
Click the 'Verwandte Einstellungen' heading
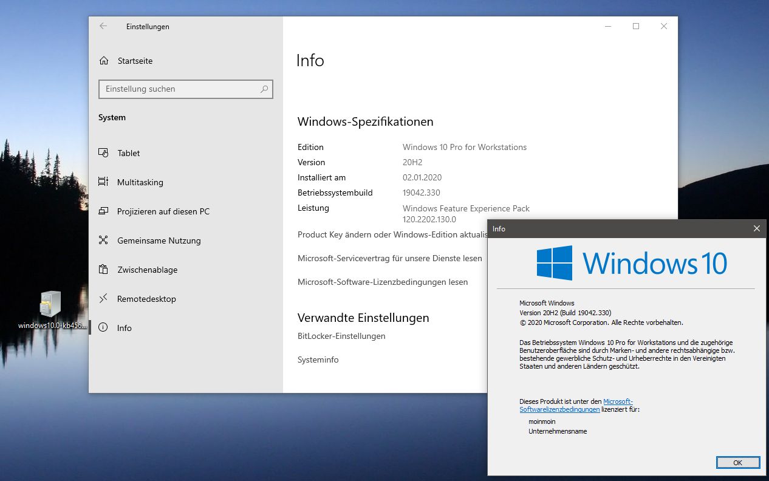click(x=363, y=318)
